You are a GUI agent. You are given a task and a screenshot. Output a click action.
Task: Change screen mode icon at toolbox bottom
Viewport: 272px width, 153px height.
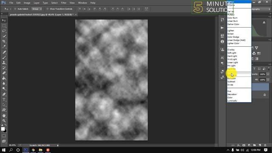[x=4, y=141]
